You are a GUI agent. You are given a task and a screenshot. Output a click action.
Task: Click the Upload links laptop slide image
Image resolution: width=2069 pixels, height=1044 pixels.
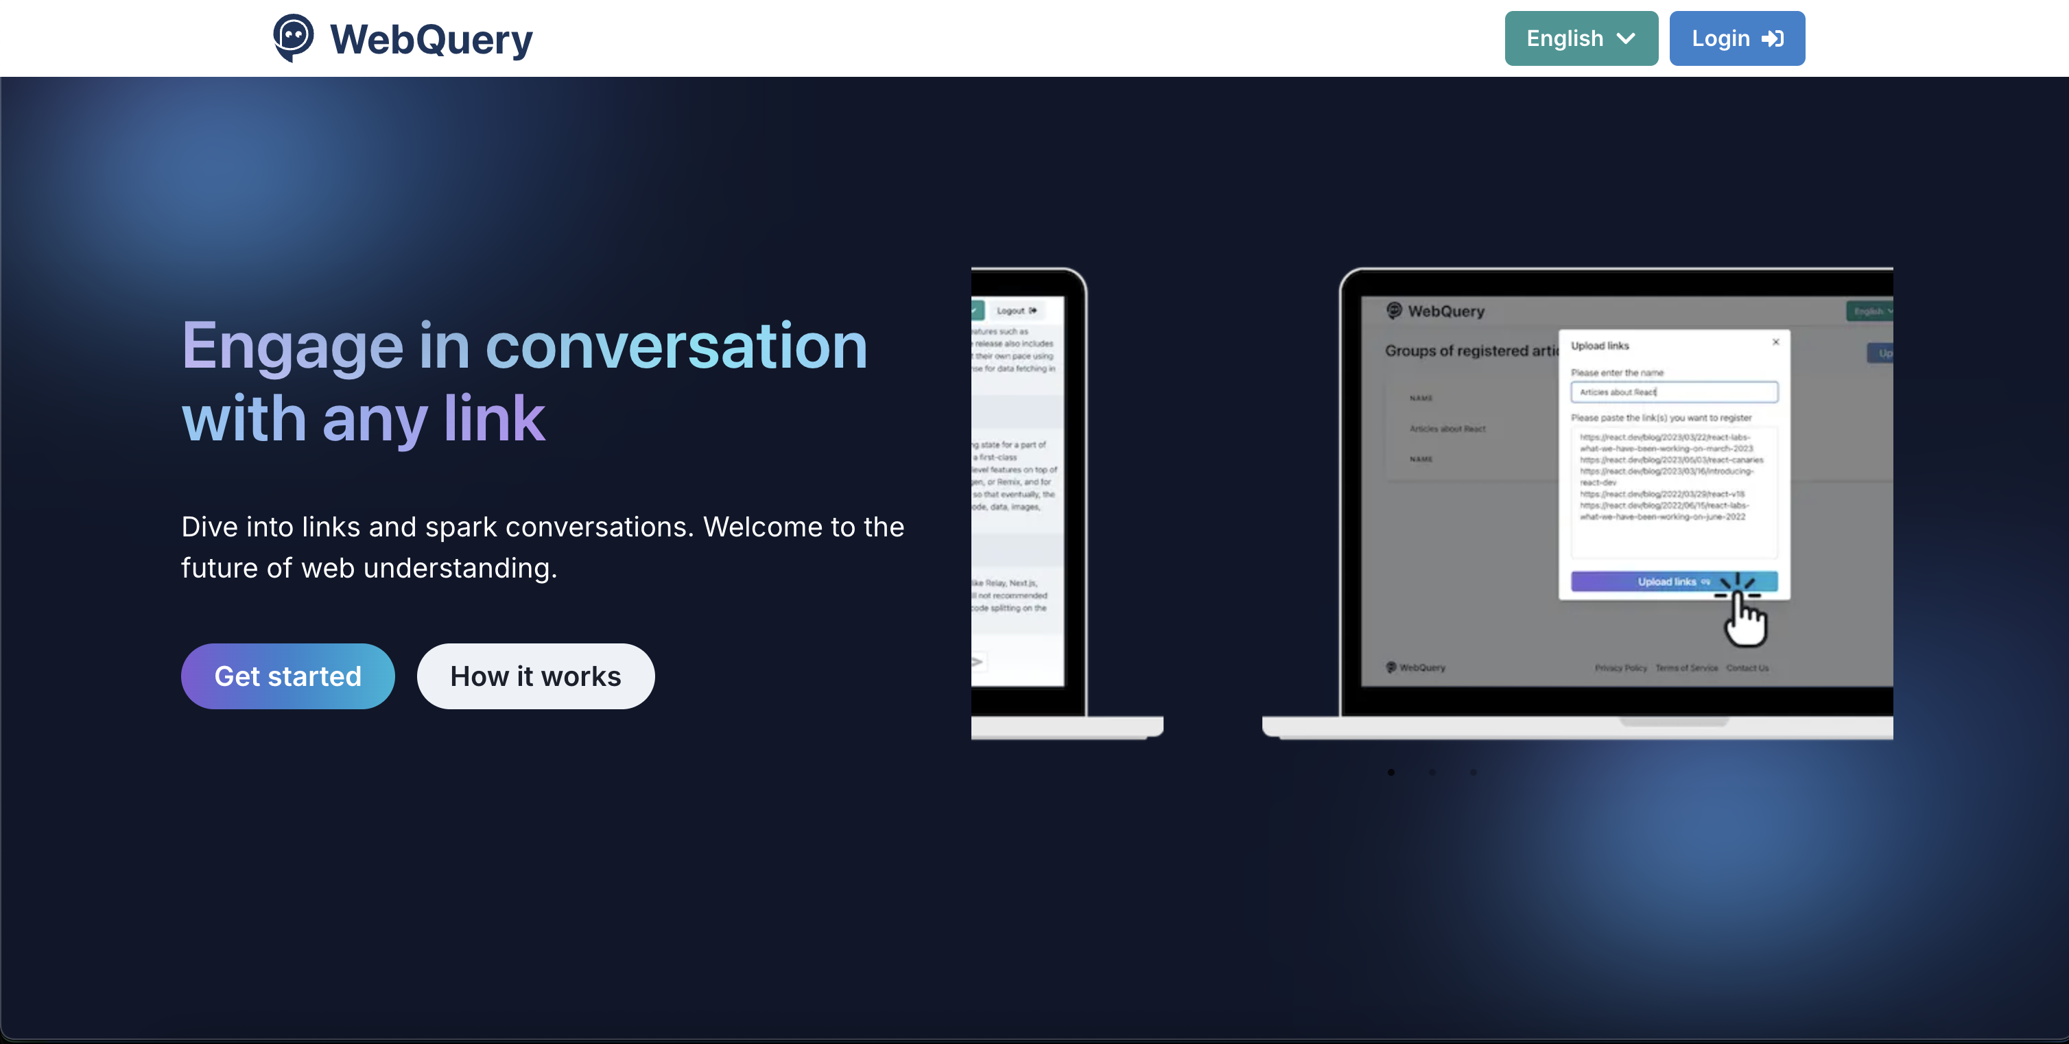click(x=1577, y=503)
